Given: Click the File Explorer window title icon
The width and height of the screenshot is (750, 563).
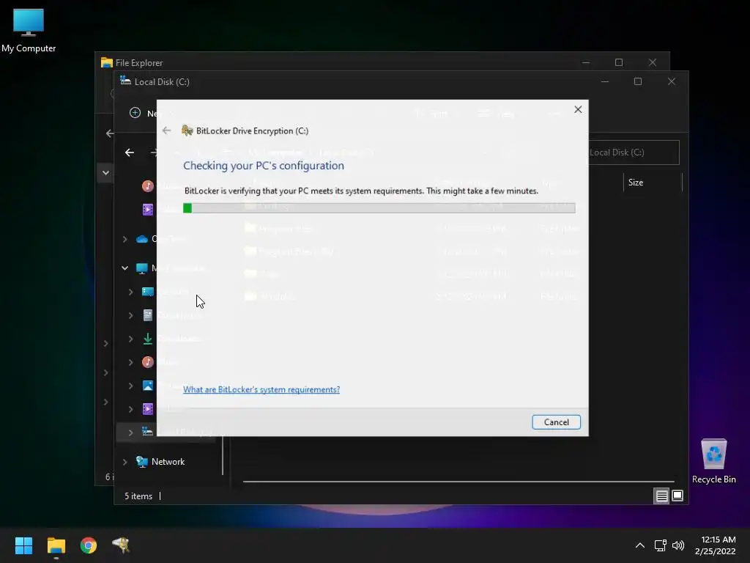Looking at the screenshot, I should tap(107, 63).
